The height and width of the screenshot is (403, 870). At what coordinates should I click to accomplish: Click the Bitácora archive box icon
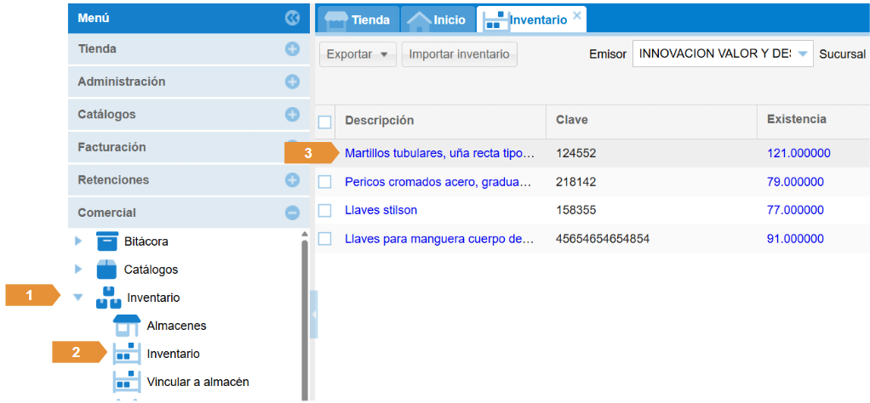tap(107, 241)
